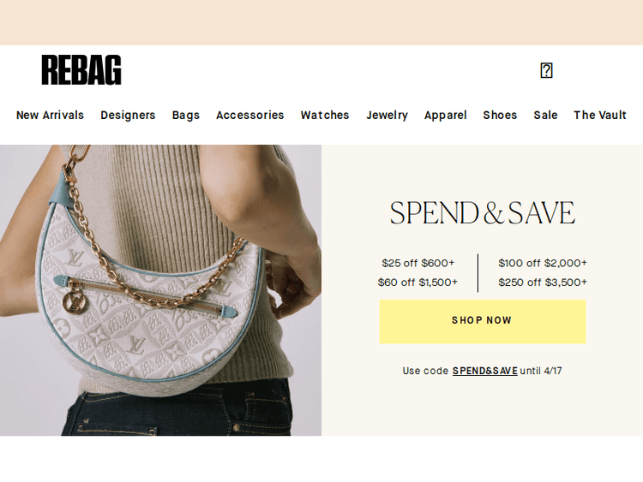Click the yellow SHOP NOW button

(x=482, y=321)
